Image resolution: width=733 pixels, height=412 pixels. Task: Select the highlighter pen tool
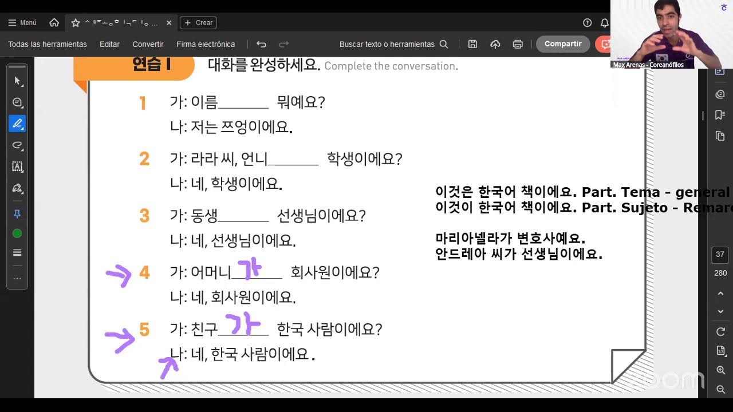(x=17, y=124)
